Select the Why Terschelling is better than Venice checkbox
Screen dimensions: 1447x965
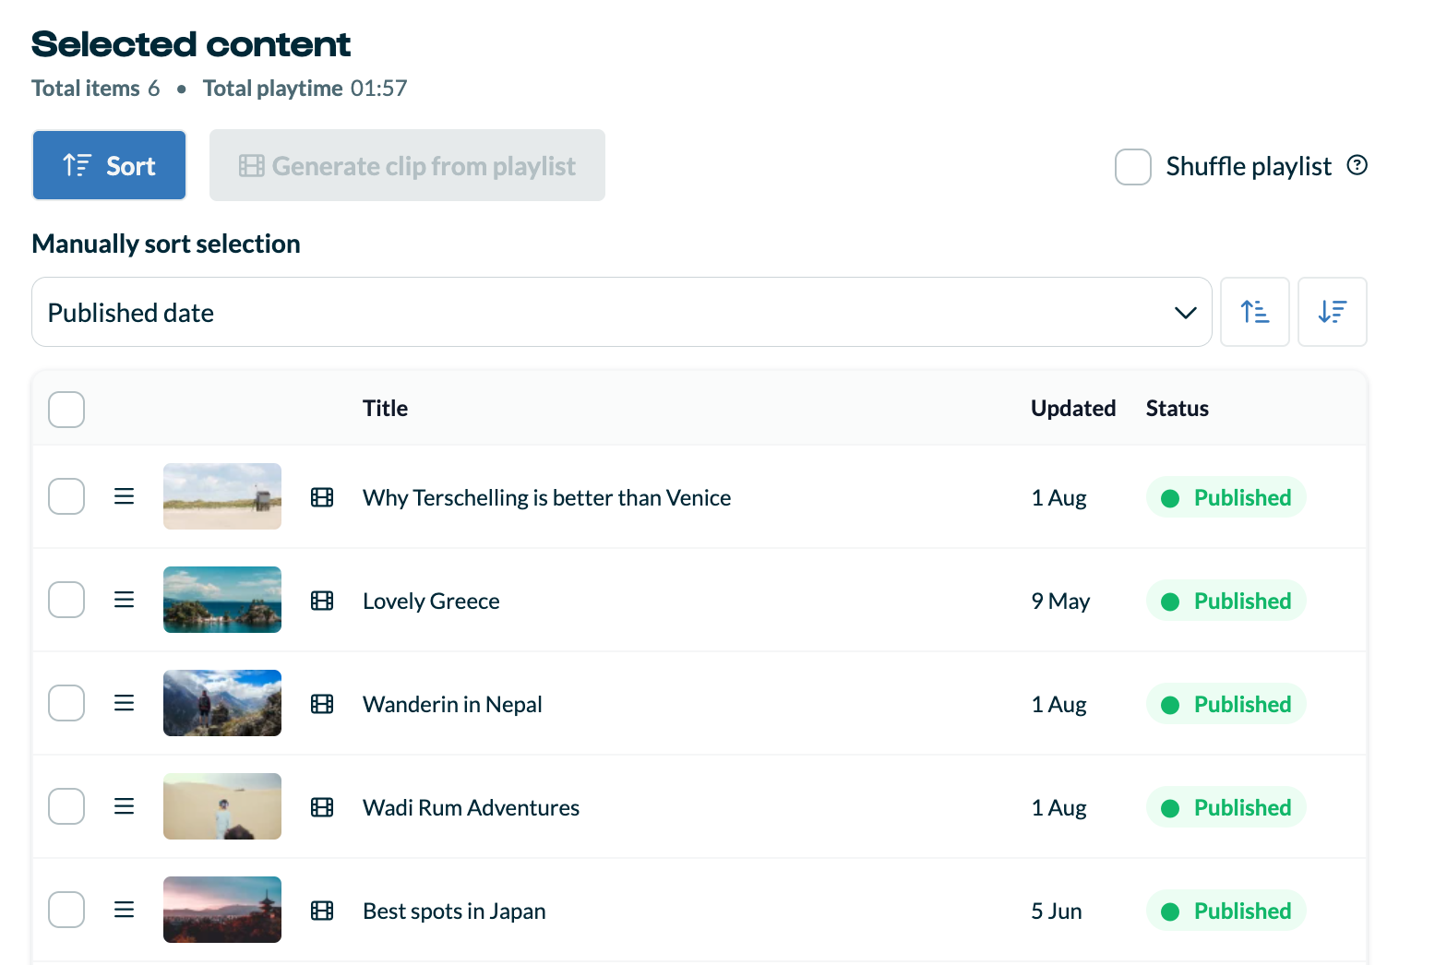(66, 496)
